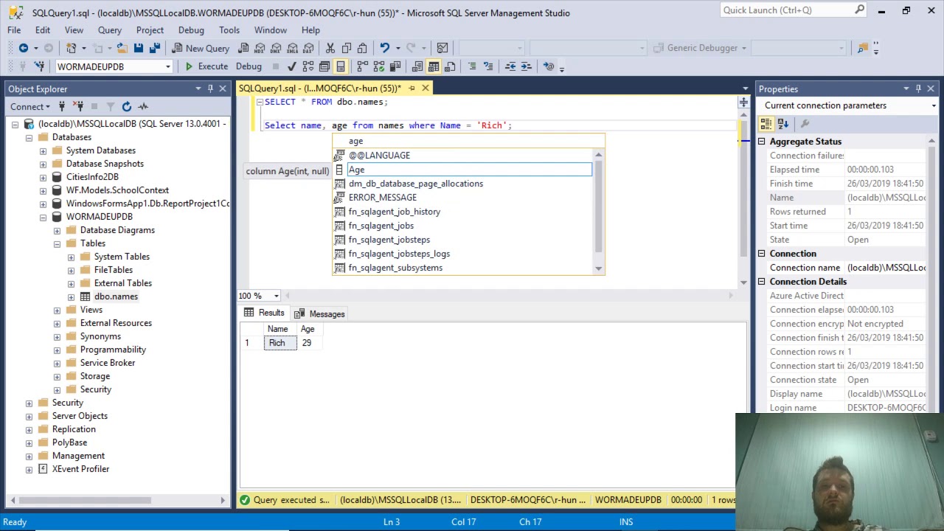Click the Save floppy disk icon
Viewport: 944px width, 531px height.
coord(138,48)
